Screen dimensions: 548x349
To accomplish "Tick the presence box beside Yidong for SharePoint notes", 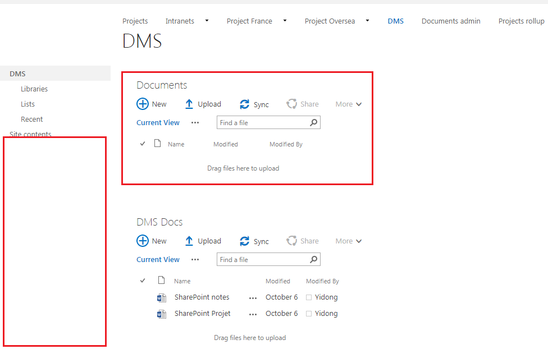I will 309,297.
